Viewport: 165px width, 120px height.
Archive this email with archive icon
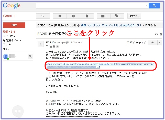click(x=60, y=16)
